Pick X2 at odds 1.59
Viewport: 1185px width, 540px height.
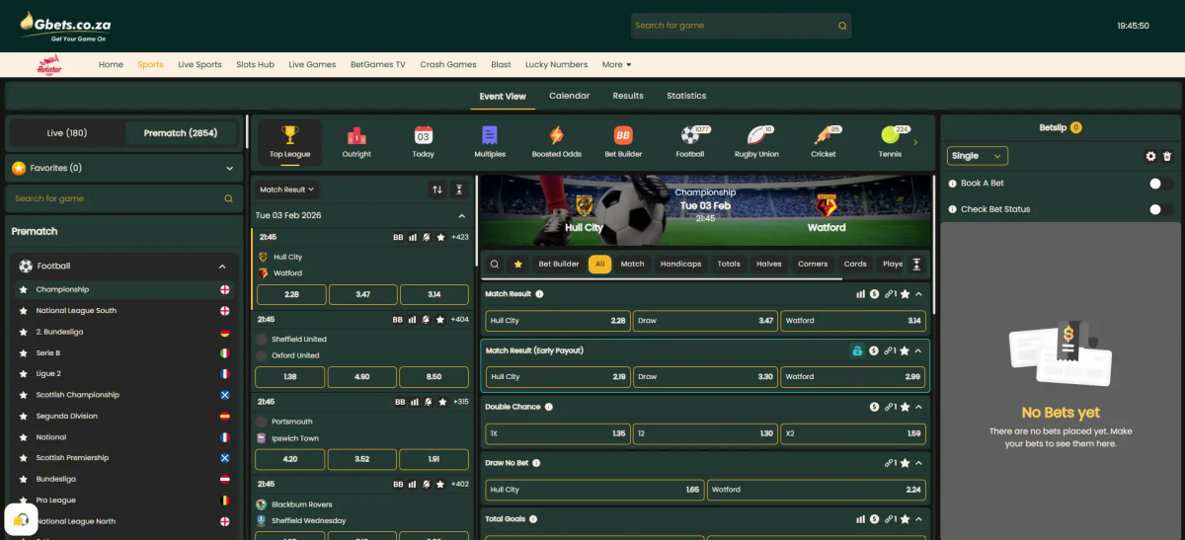pos(853,433)
